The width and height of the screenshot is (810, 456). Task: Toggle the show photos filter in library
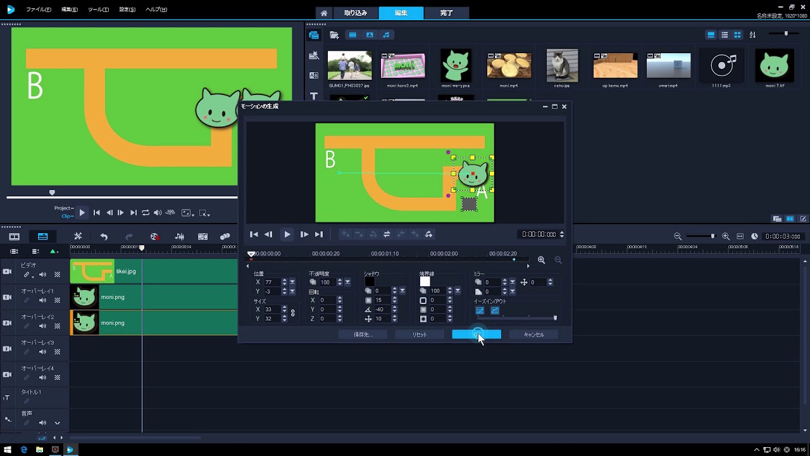370,35
